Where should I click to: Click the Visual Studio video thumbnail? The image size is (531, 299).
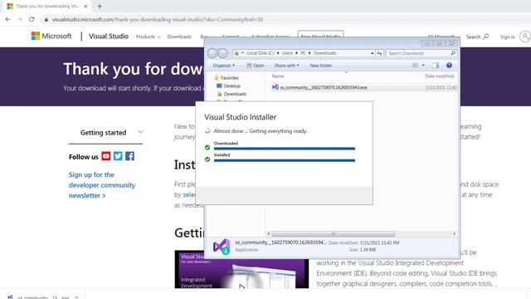tap(241, 269)
